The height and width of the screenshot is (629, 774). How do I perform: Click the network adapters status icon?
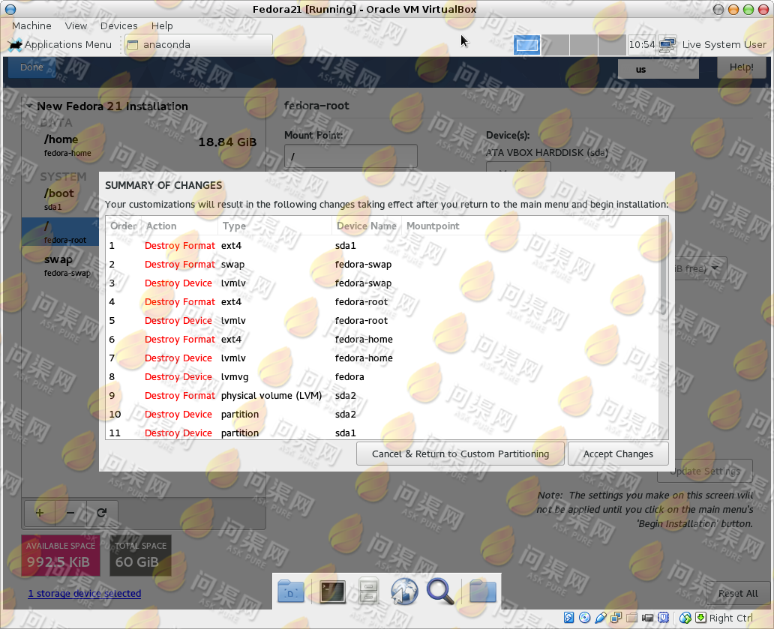(616, 618)
